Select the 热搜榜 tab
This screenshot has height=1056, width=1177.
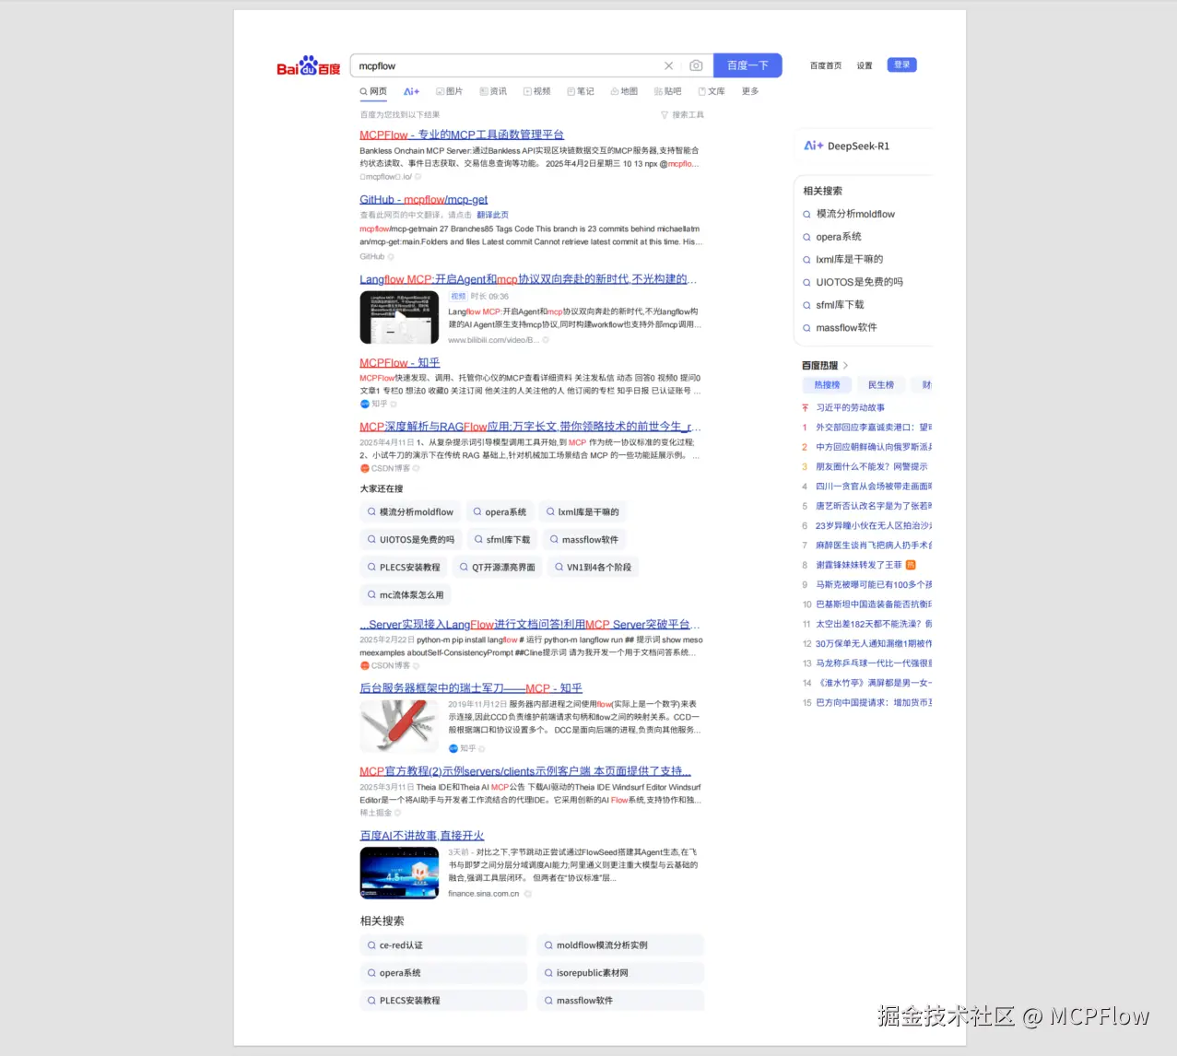click(827, 385)
